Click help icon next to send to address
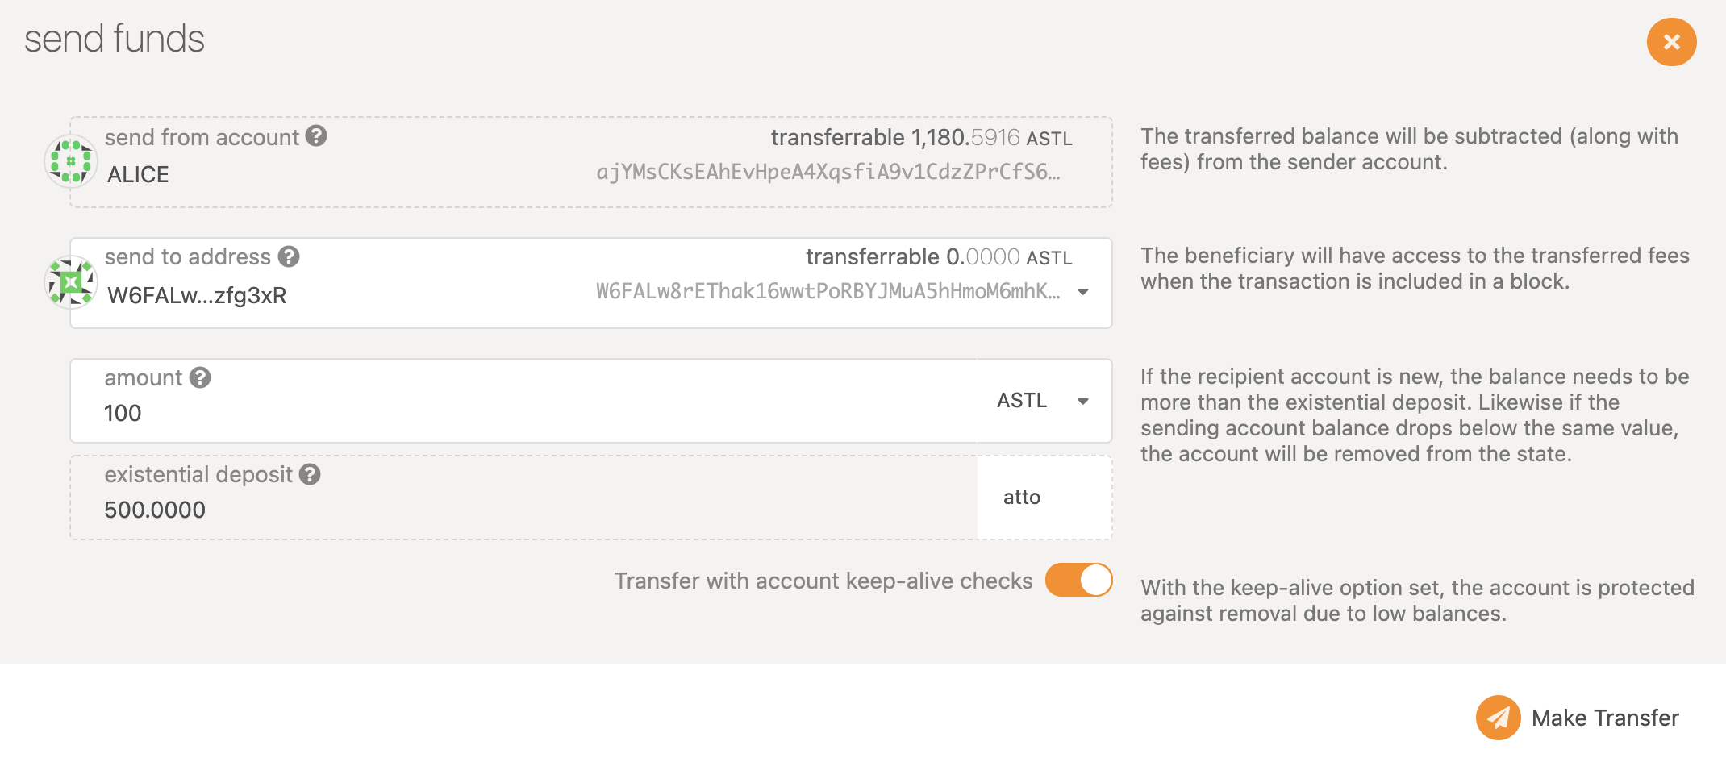Image resolution: width=1726 pixels, height=758 pixels. click(289, 256)
